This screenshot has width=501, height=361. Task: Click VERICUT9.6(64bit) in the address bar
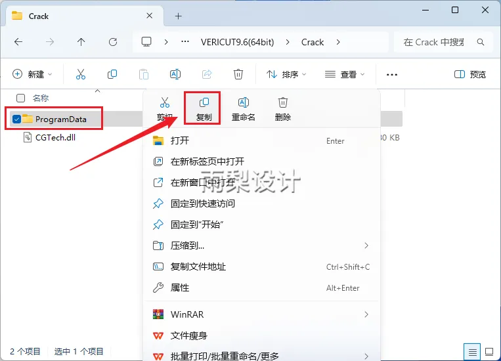coord(238,42)
